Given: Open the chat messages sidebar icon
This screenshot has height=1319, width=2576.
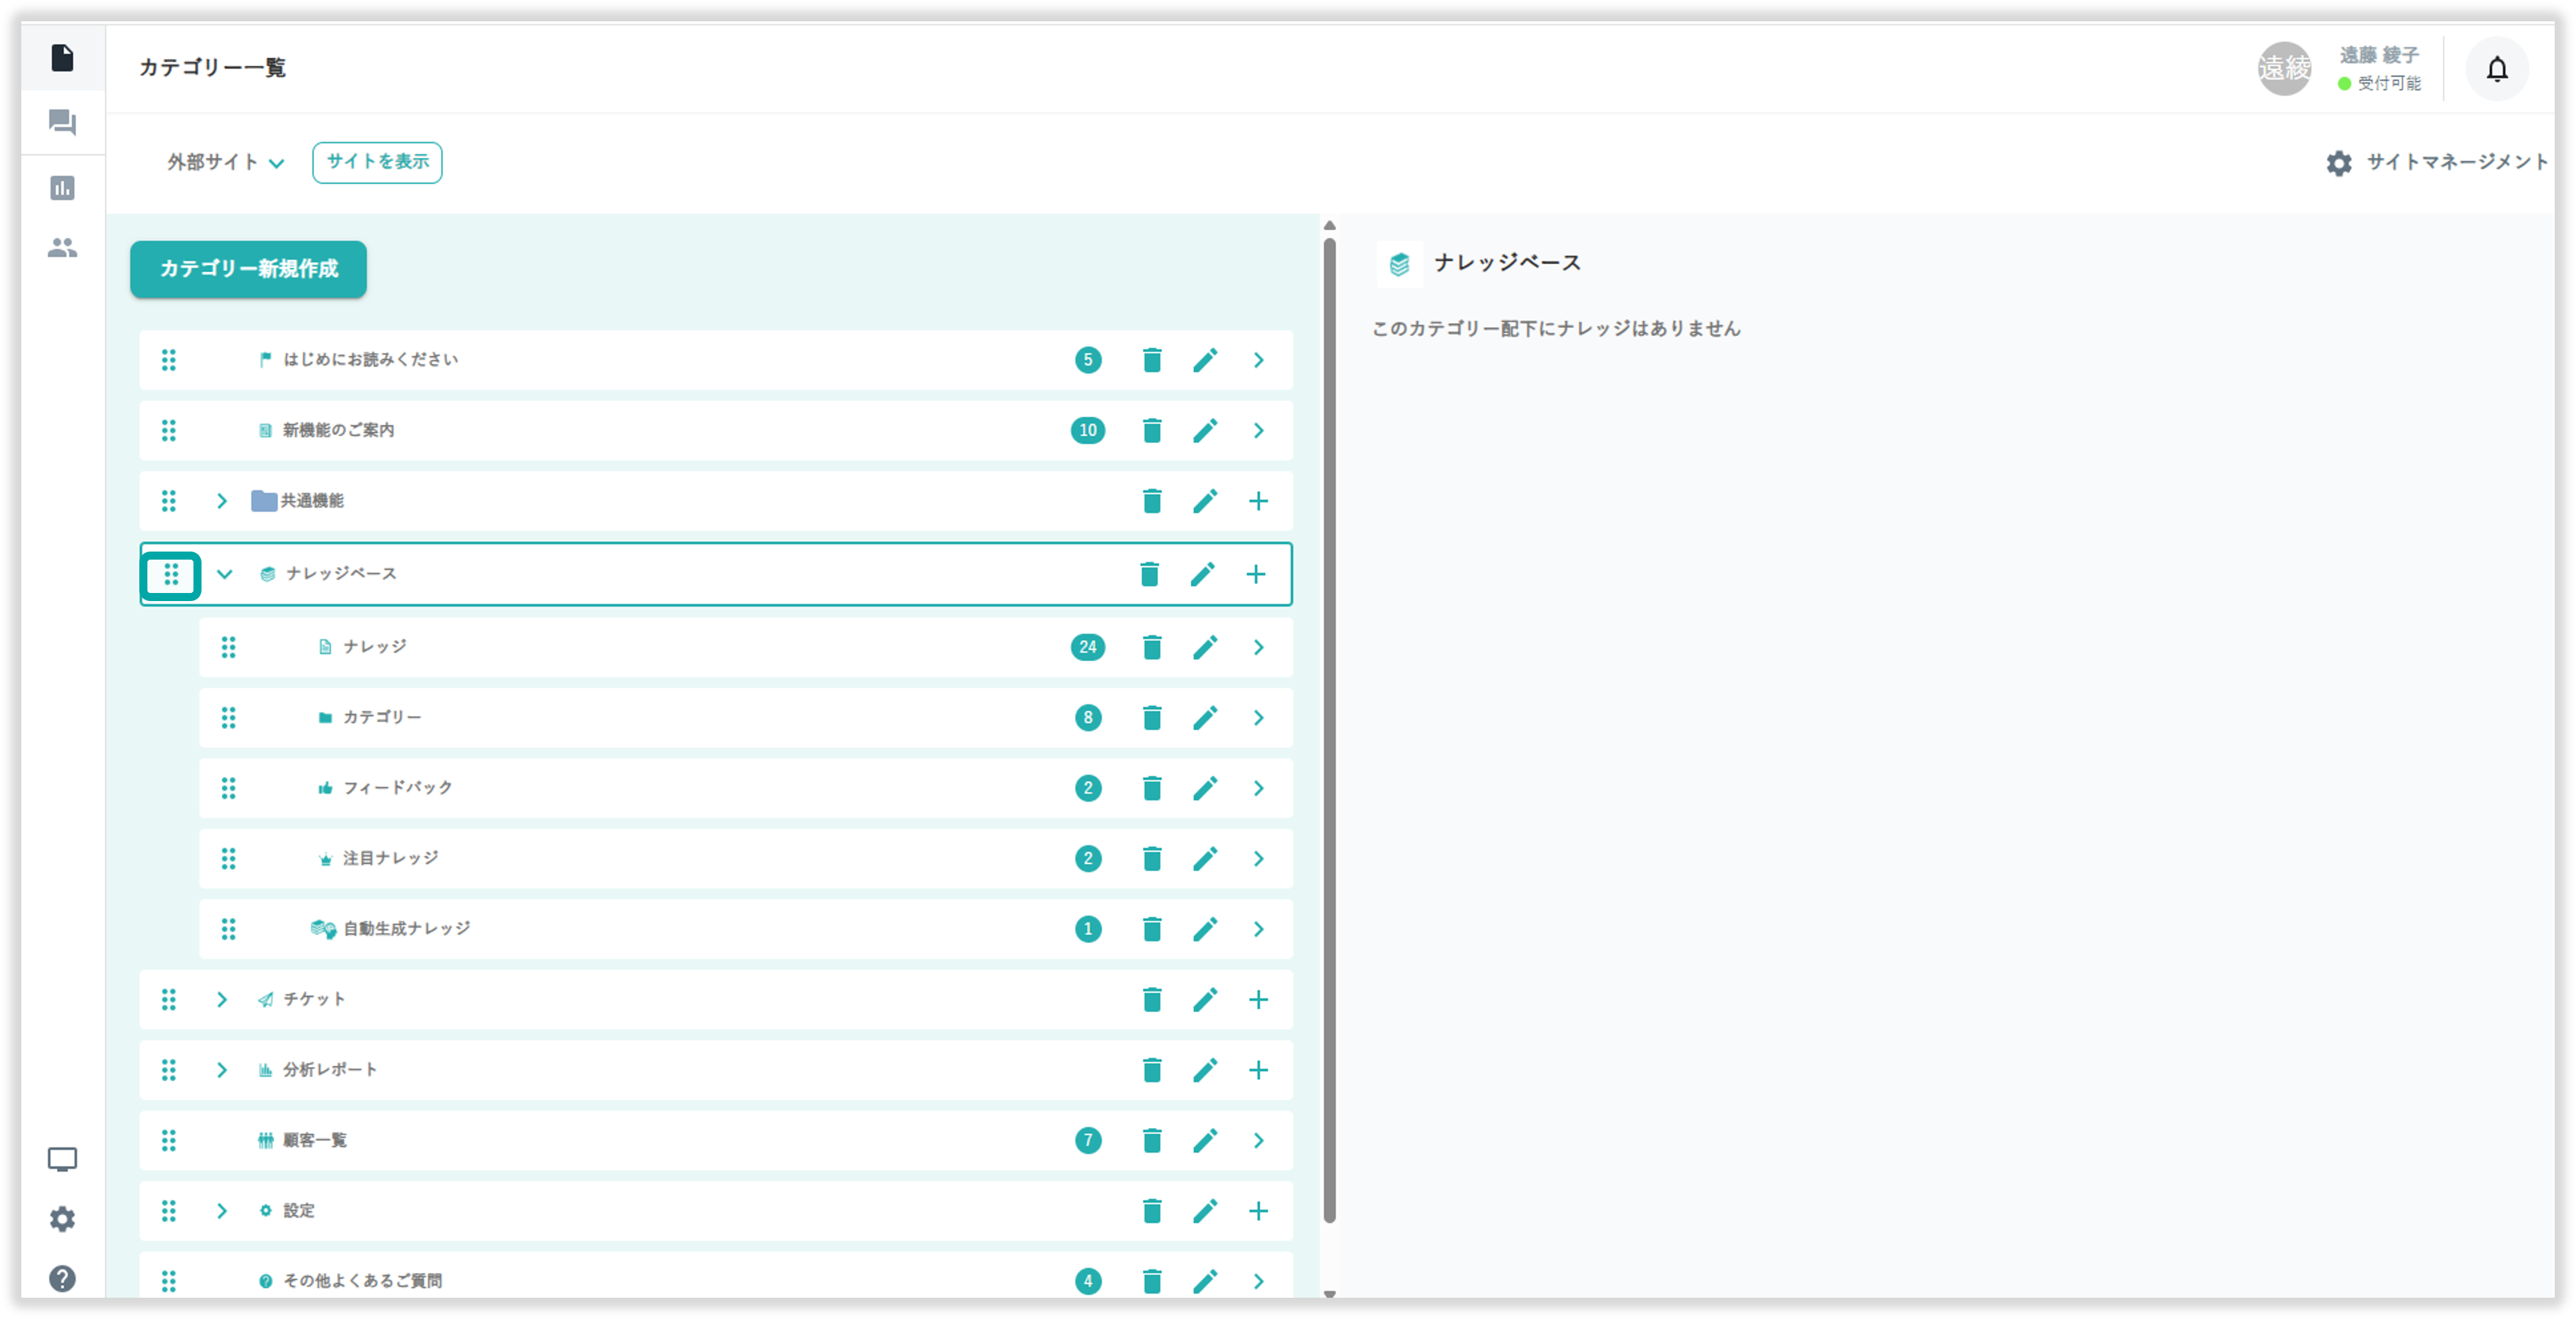Looking at the screenshot, I should (x=62, y=123).
